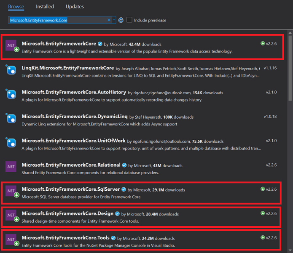The height and width of the screenshot is (253, 293).
Task: Select the Microsoft.EntityFrameworkCore.SqlServer package title
Action: click(71, 189)
